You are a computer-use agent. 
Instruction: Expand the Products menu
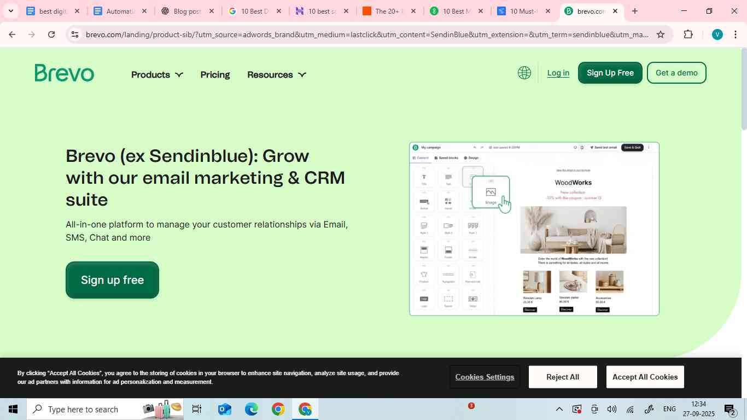coord(157,75)
